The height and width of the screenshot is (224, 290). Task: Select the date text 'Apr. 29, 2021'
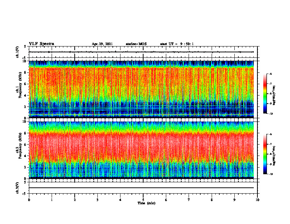click(x=102, y=44)
